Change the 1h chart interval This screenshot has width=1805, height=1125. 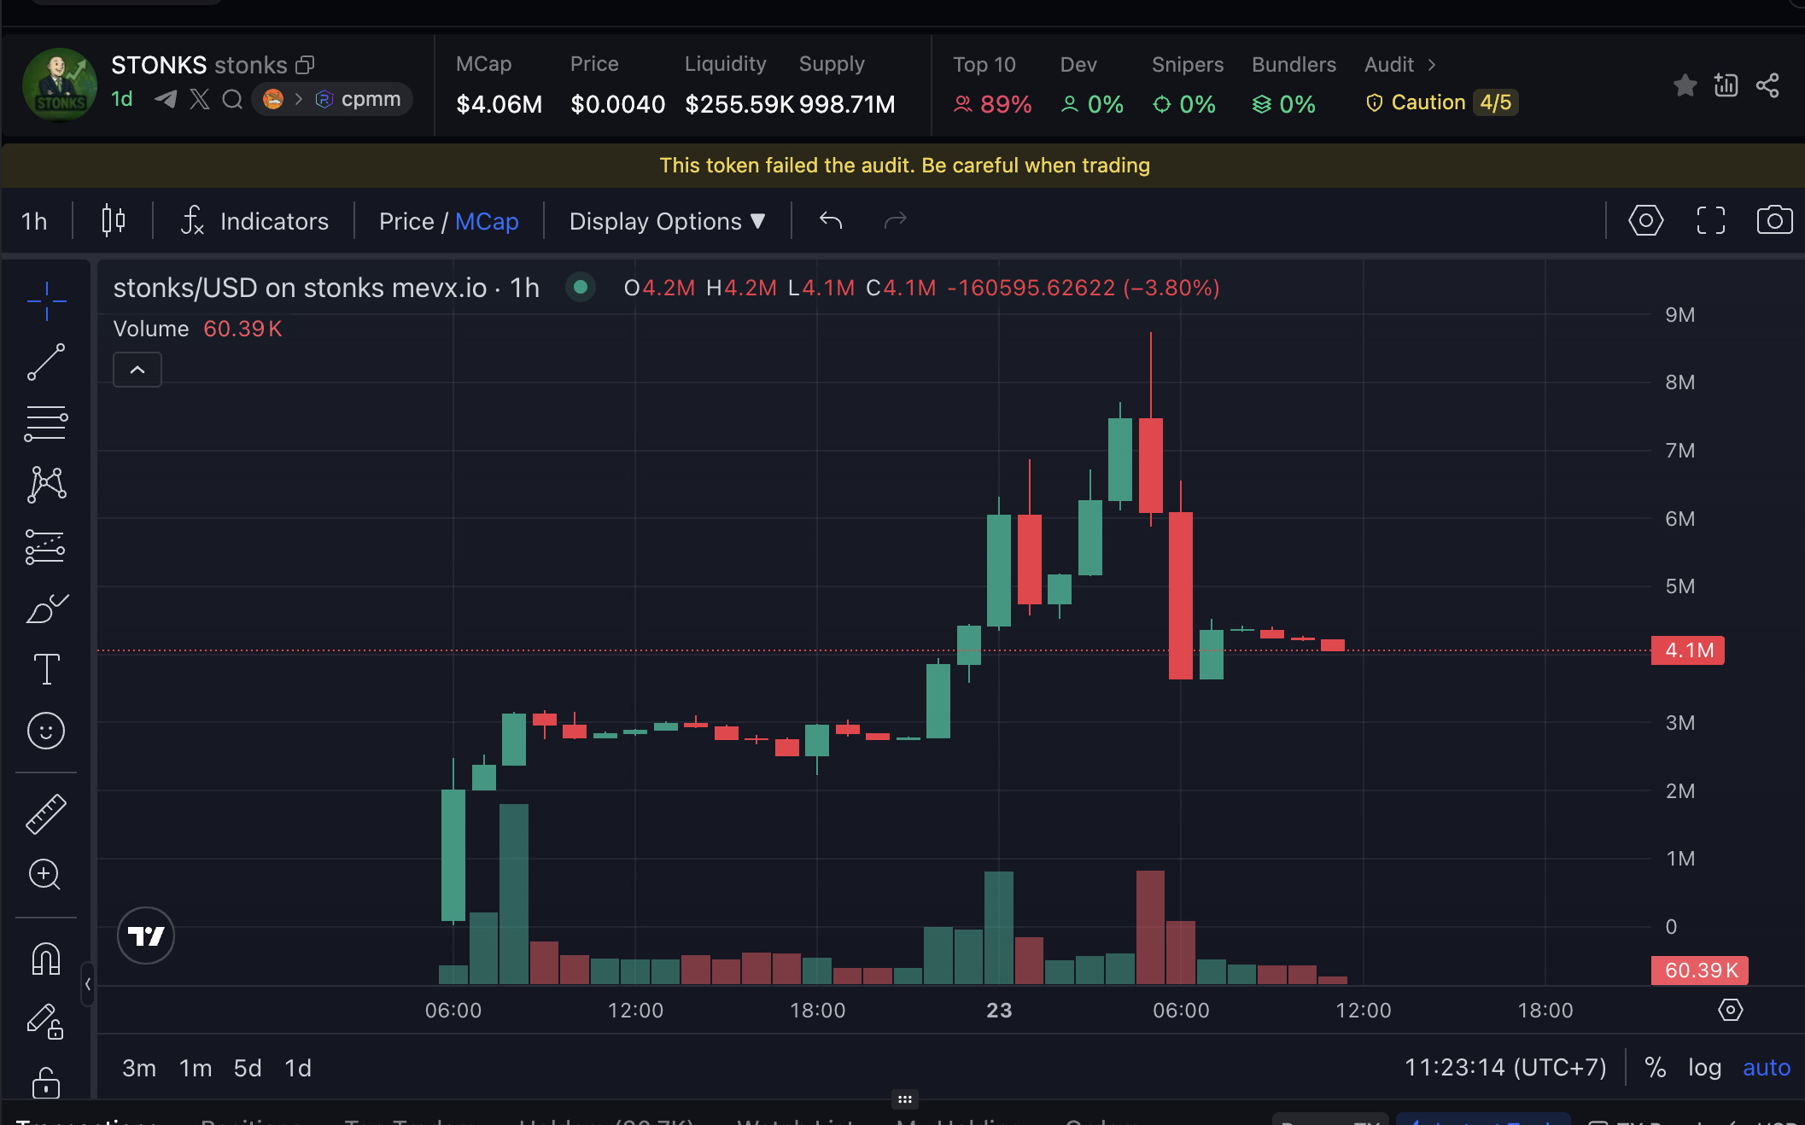[x=34, y=221]
